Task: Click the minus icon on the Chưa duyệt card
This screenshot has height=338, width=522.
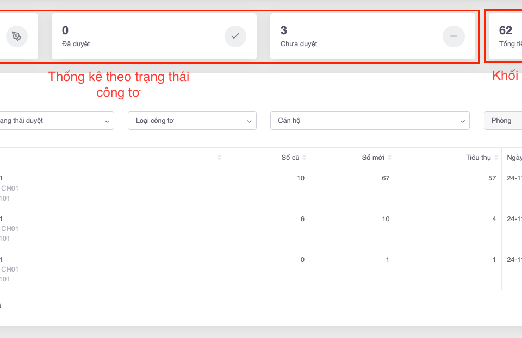Action: [x=453, y=36]
